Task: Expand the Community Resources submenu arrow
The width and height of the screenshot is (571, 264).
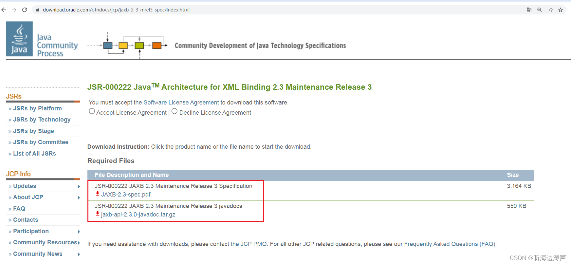Action: (x=79, y=243)
